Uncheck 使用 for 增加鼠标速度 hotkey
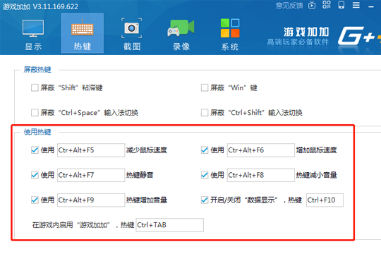The image size is (381, 254). pos(205,150)
